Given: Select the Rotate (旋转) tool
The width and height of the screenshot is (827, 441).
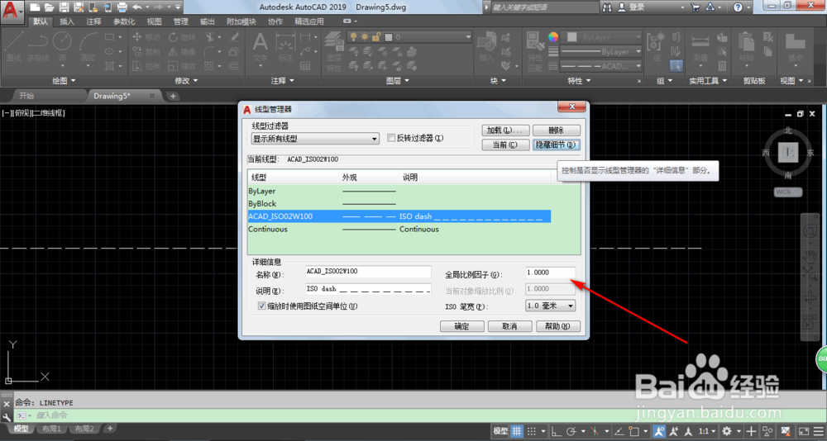Looking at the screenshot, I should pos(182,37).
